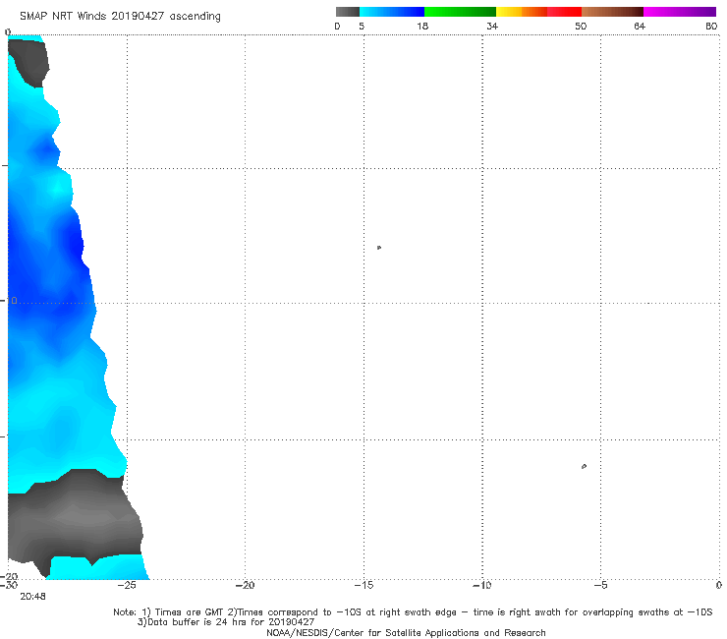Click the note text 'Times are GMT'
Screen dimensions: 727x639
(x=190, y=612)
